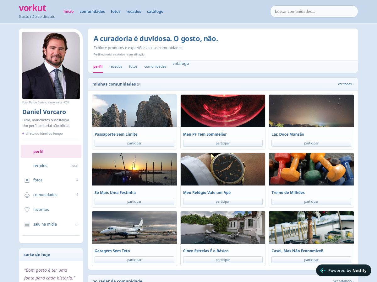Join Lar, Doce Mansão via participar
377x282 pixels.
311,143
